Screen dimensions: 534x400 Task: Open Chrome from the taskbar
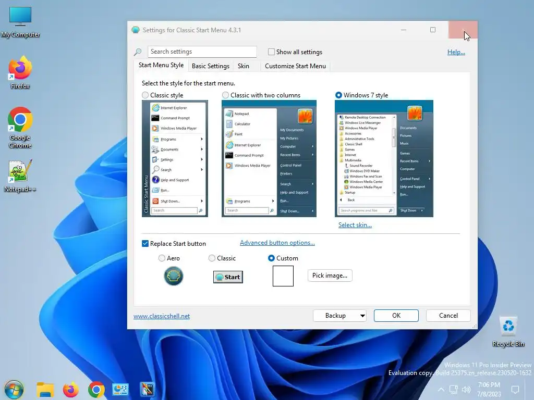96,390
